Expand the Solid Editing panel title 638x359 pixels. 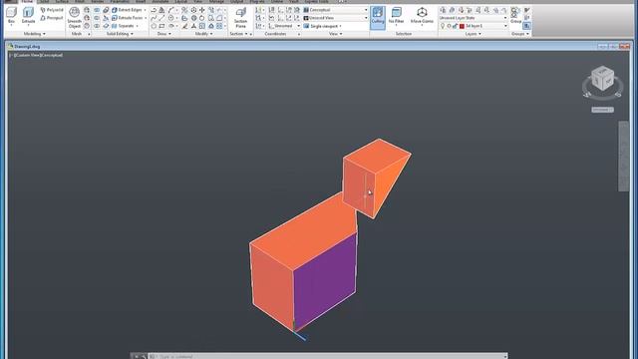point(120,34)
